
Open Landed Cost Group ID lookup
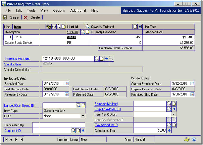click(78, 105)
